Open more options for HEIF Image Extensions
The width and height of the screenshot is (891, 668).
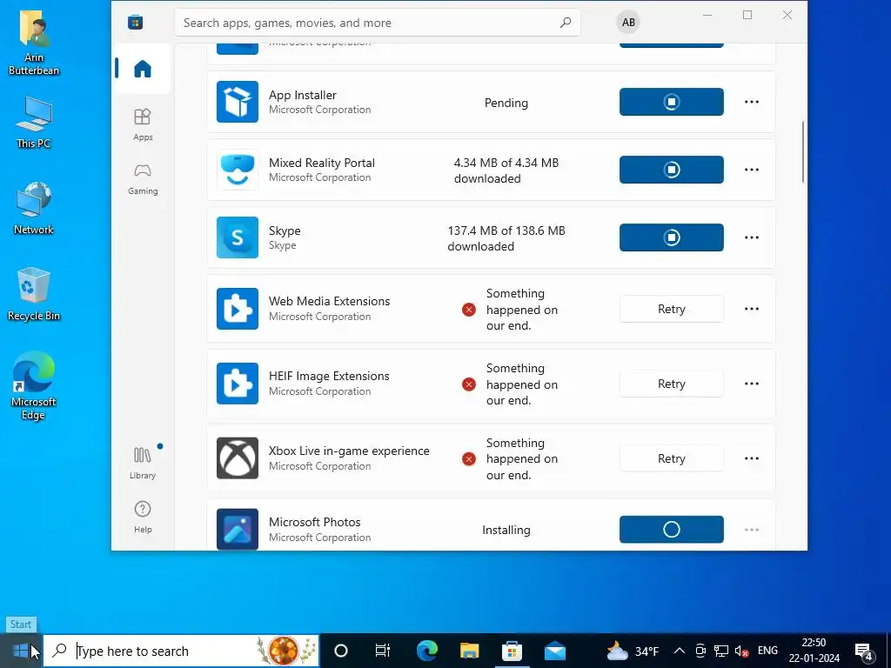click(x=751, y=384)
